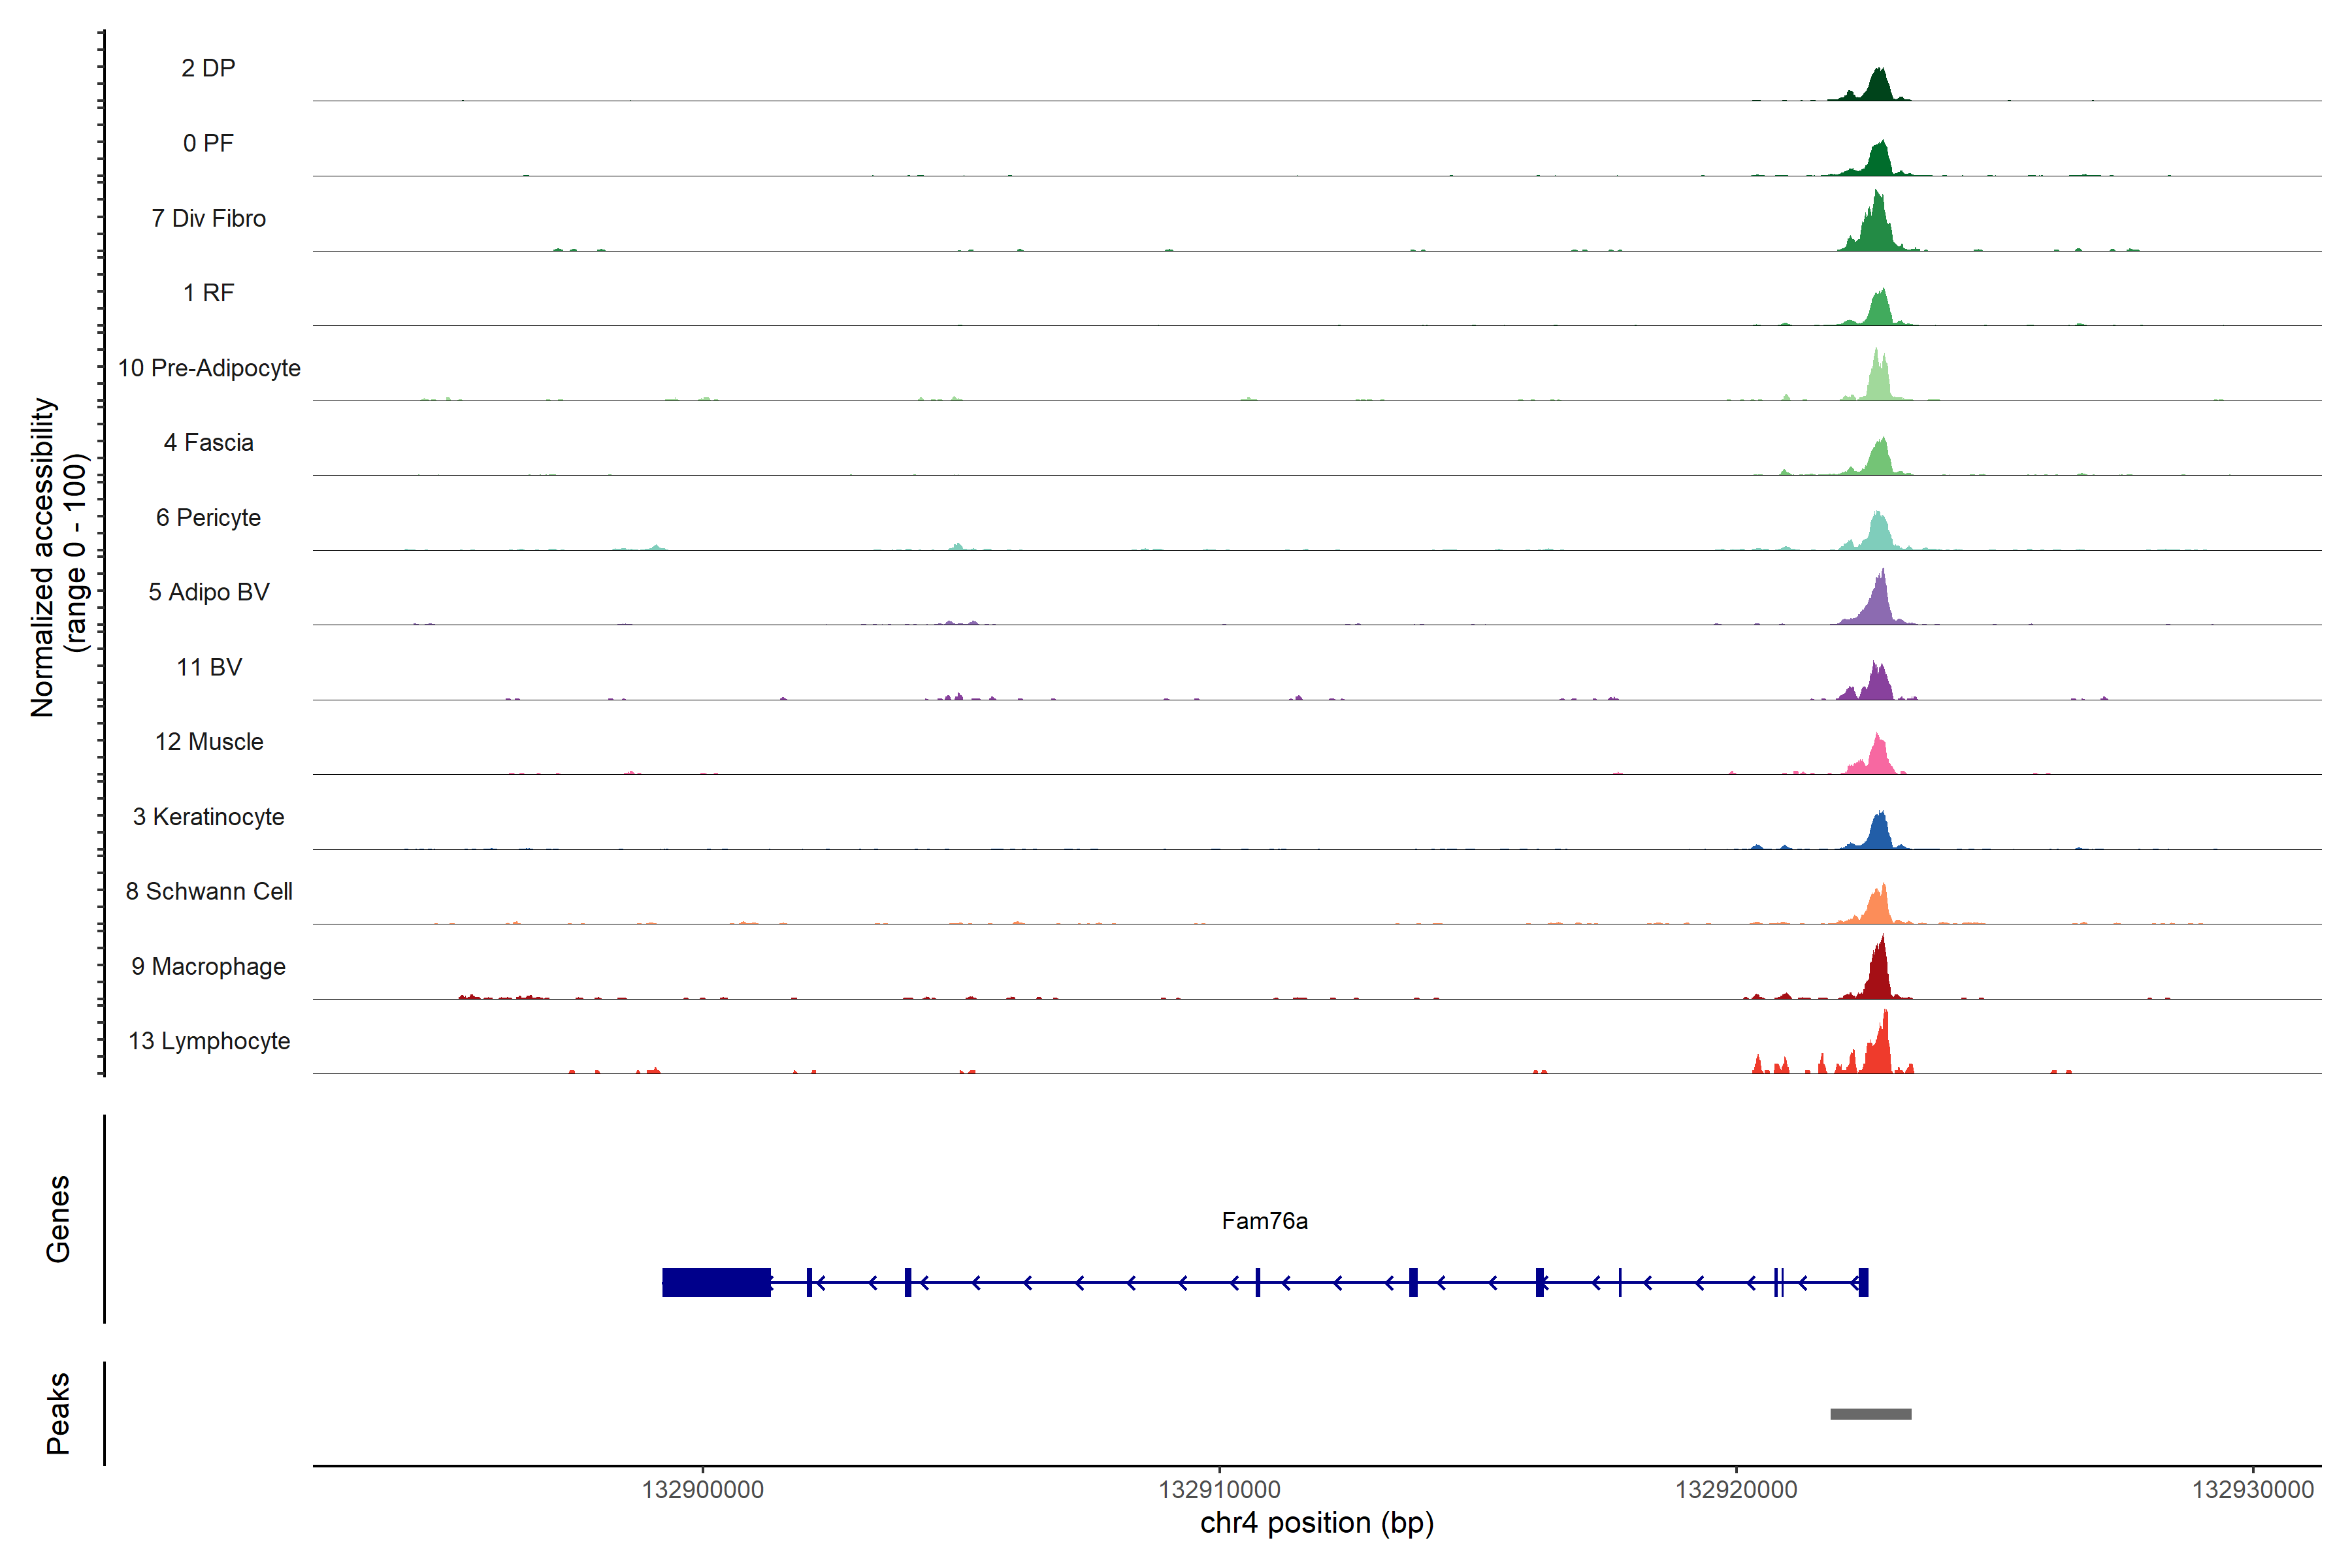Click the Genes panel label

point(58,1219)
